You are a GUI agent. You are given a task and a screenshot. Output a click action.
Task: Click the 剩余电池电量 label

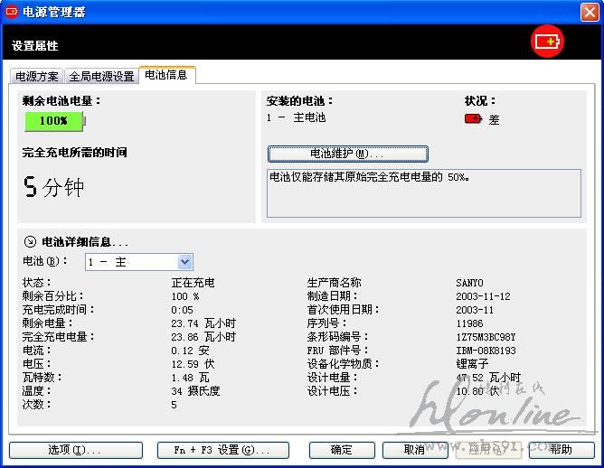[x=61, y=101]
